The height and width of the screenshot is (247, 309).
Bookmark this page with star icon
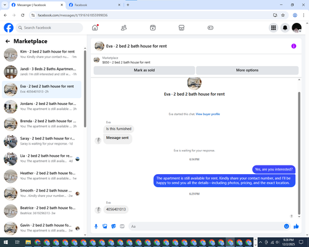click(x=283, y=15)
